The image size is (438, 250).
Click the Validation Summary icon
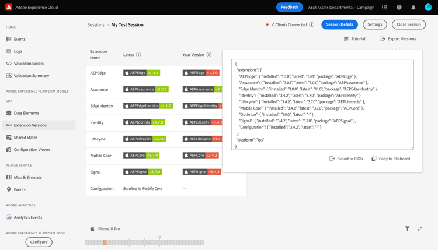click(9, 76)
